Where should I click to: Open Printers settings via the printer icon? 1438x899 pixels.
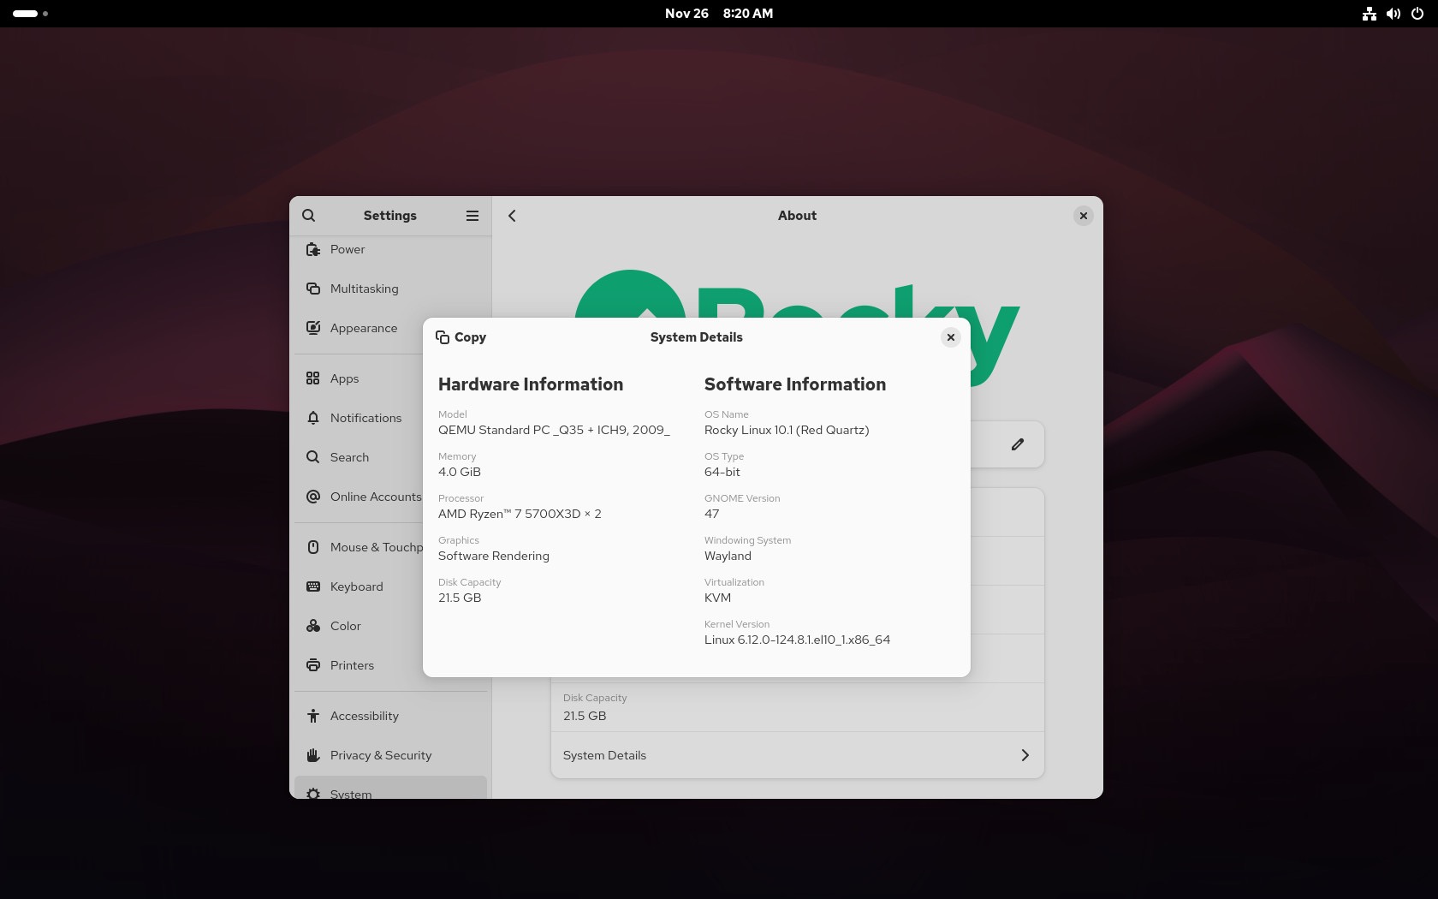point(313,665)
